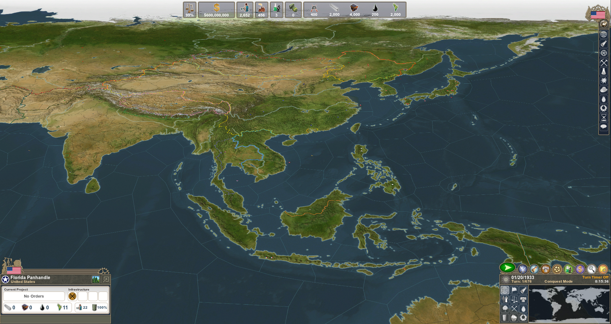611x324 pixels.
Task: Switch to the railroad Infrastructure tab
Action: (72, 296)
